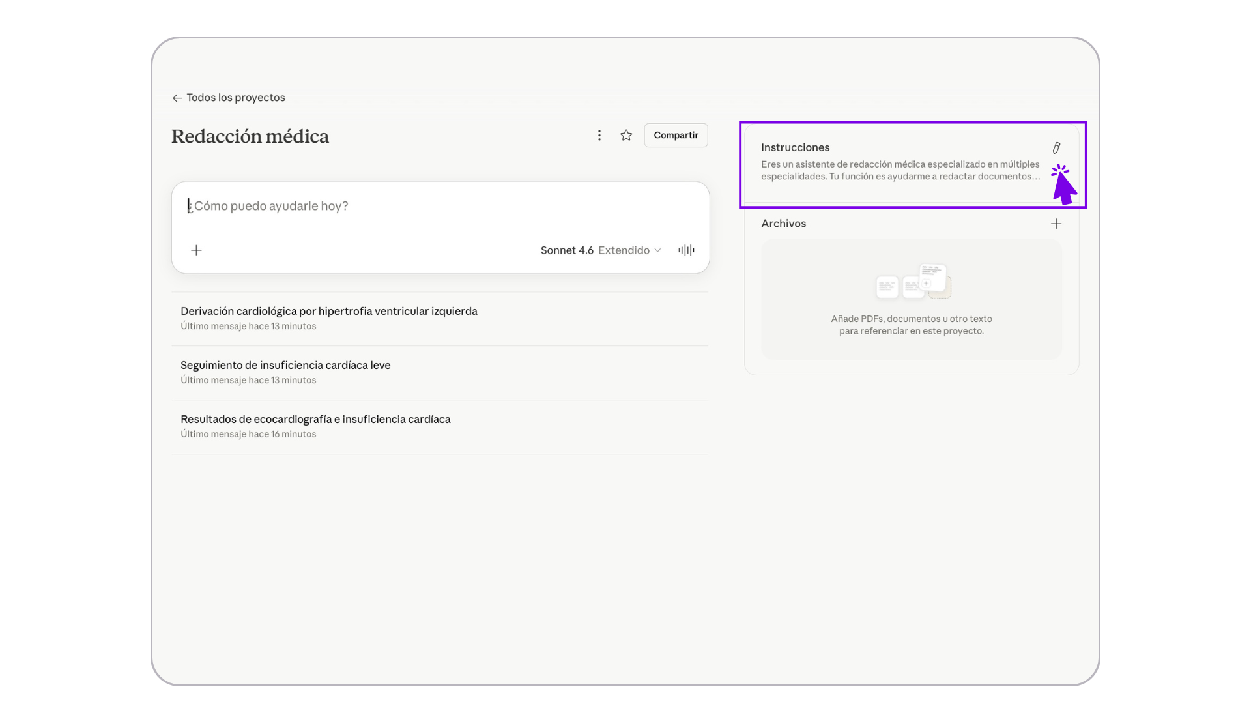
Task: Click the Archivos section title
Action: [783, 224]
